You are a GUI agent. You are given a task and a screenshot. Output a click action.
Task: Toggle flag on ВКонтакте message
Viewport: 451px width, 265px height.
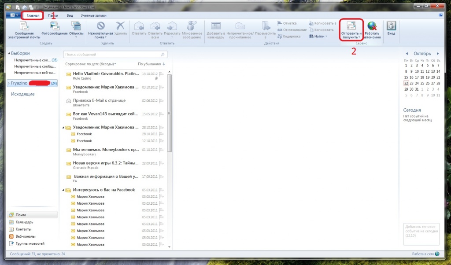pos(161,101)
